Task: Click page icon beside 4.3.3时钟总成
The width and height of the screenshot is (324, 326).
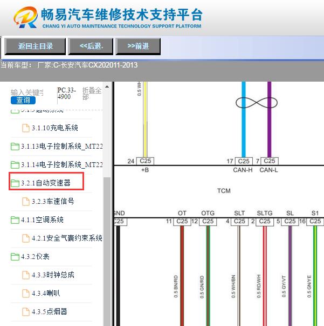Action: click(26, 275)
